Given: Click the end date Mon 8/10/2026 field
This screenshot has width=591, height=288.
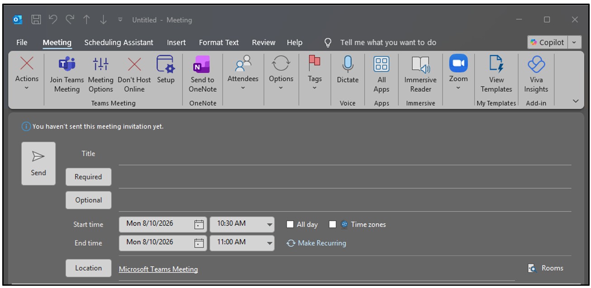Looking at the screenshot, I should (x=156, y=243).
